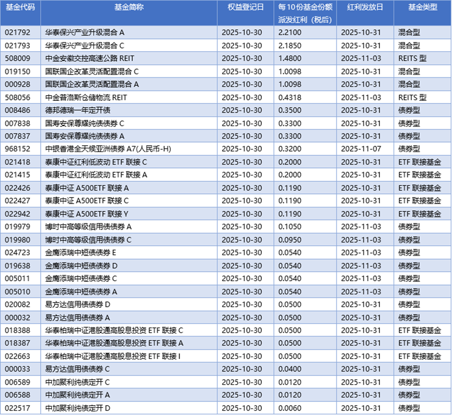
Task: Click fund name 国联国企改革灵活配置混合 A
Action: pyautogui.click(x=92, y=85)
